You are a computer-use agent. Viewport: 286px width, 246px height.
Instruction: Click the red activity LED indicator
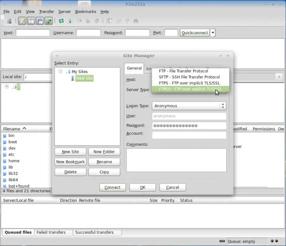click(276, 241)
